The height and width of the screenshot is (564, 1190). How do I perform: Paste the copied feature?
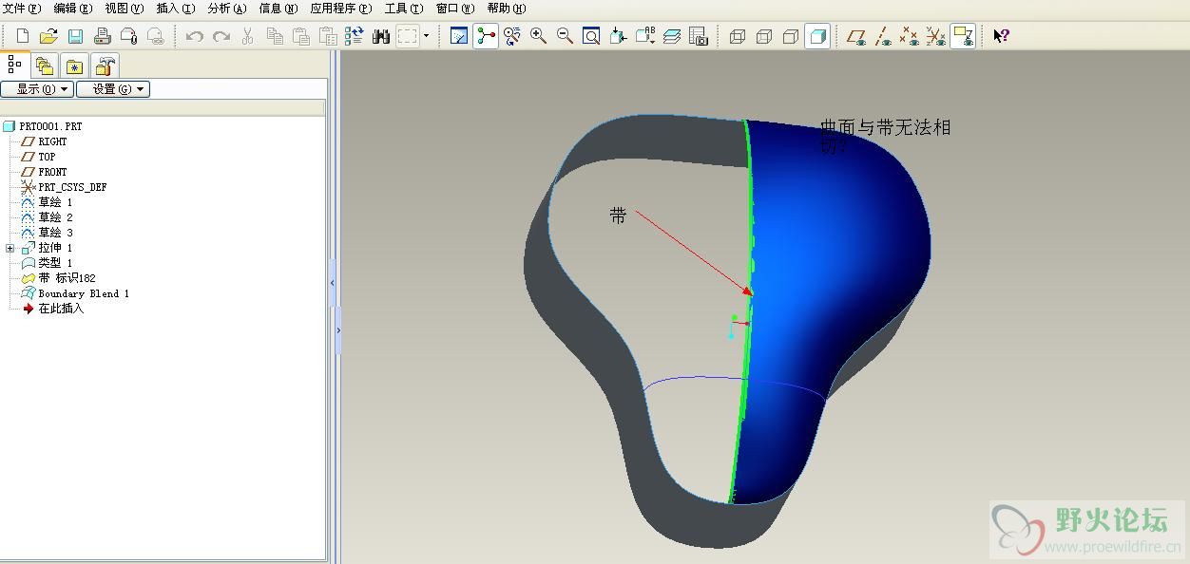pyautogui.click(x=301, y=36)
